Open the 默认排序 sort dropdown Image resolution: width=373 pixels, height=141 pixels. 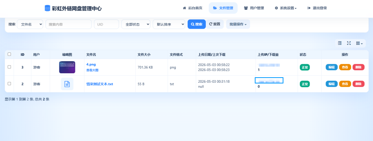tap(169, 24)
